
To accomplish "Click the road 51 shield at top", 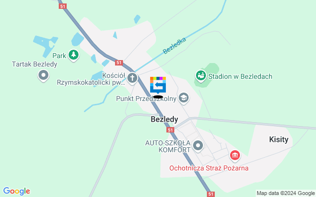I will click(x=63, y=6).
